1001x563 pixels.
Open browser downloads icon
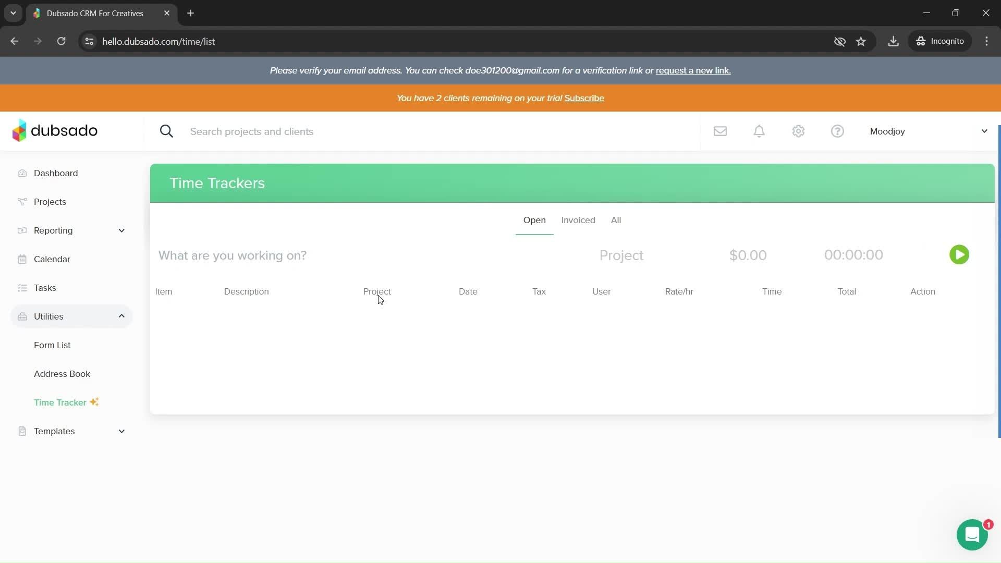tap(893, 41)
